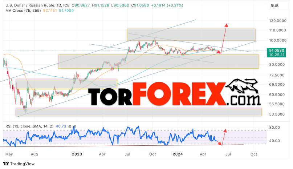Click the TradingView logo

point(19,164)
